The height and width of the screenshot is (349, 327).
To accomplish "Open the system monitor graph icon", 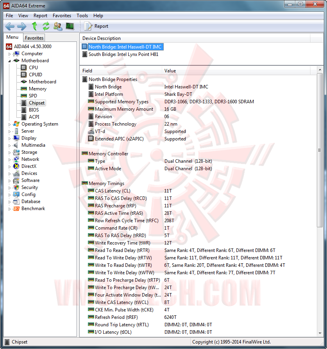I will pyautogui.click(x=70, y=26).
